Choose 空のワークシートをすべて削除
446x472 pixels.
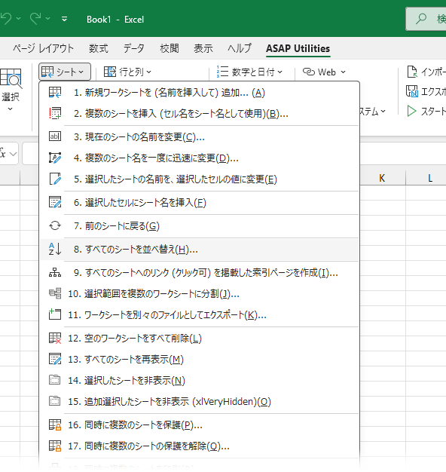coord(200,338)
